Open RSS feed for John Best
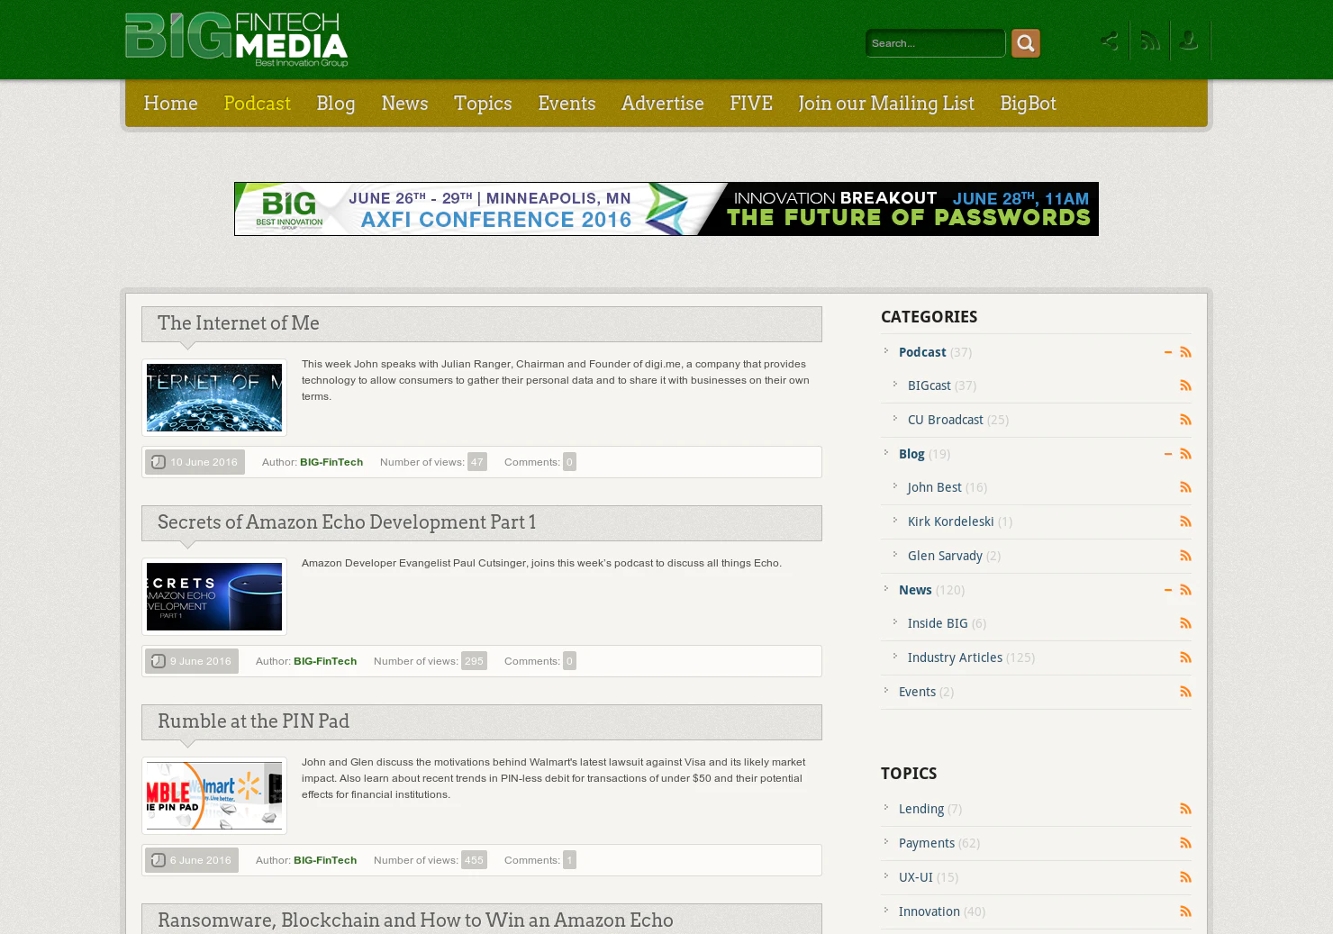This screenshot has height=934, width=1333. 1185,487
